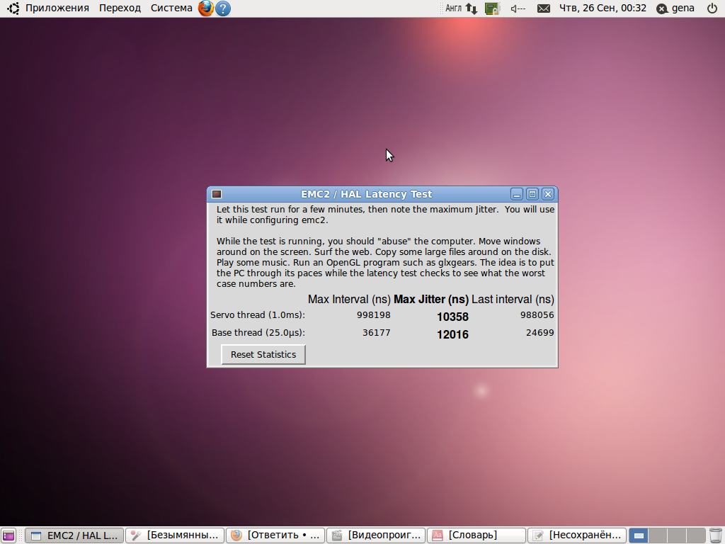Image resolution: width=725 pixels, height=544 pixels.
Task: Open the Приложения menu
Action: point(57,8)
